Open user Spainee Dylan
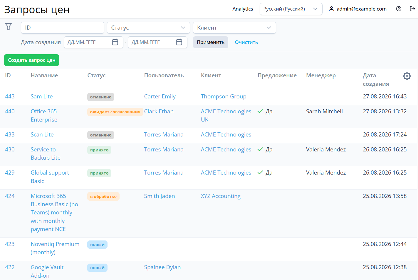This screenshot has width=418, height=280. coord(162,267)
